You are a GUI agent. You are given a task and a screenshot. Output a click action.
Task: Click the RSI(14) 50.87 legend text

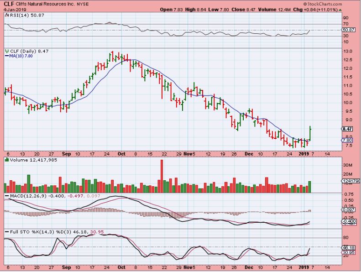pos(27,15)
